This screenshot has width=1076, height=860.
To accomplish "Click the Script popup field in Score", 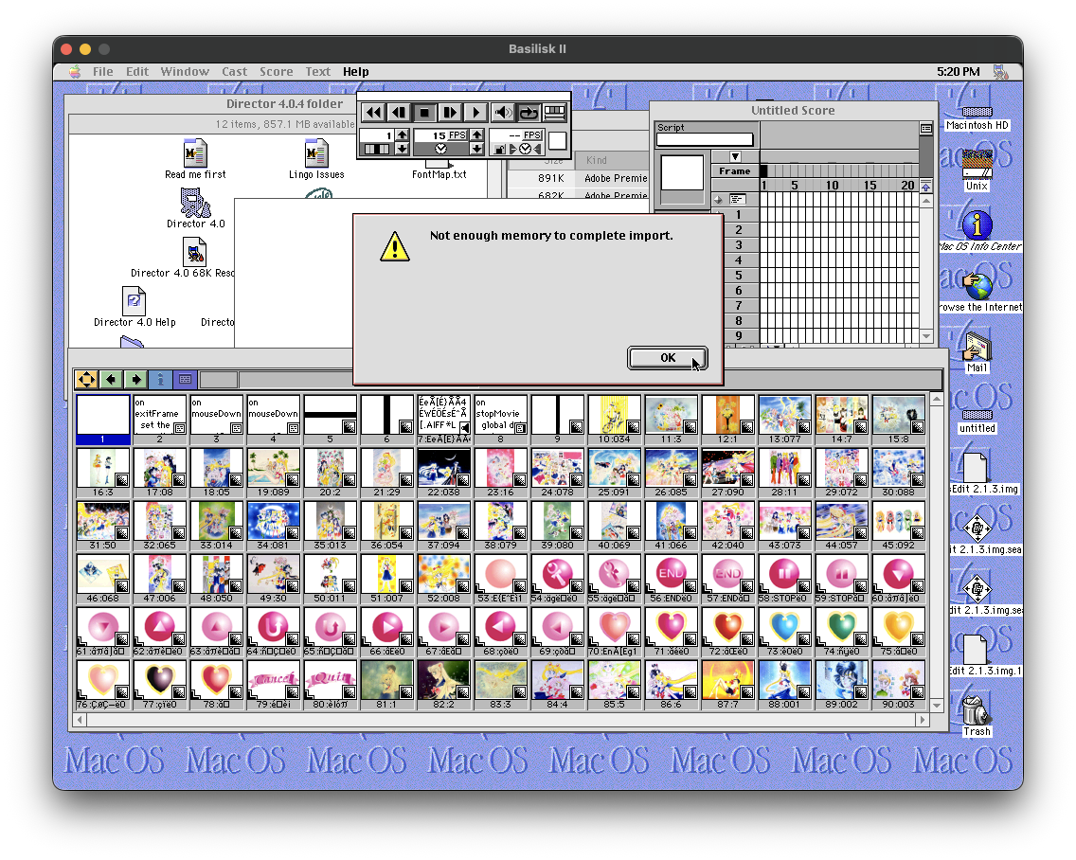I will pyautogui.click(x=705, y=140).
